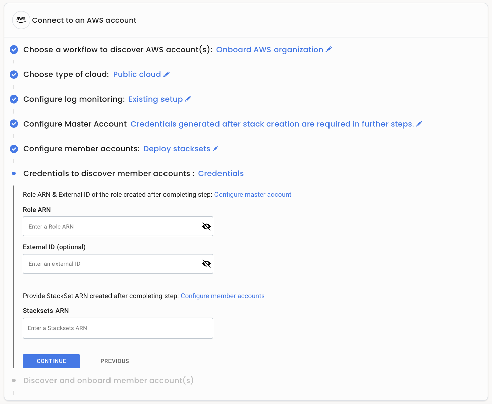Focus the Stacksets ARN input field
Viewport: 493px width, 404px height.
click(118, 328)
